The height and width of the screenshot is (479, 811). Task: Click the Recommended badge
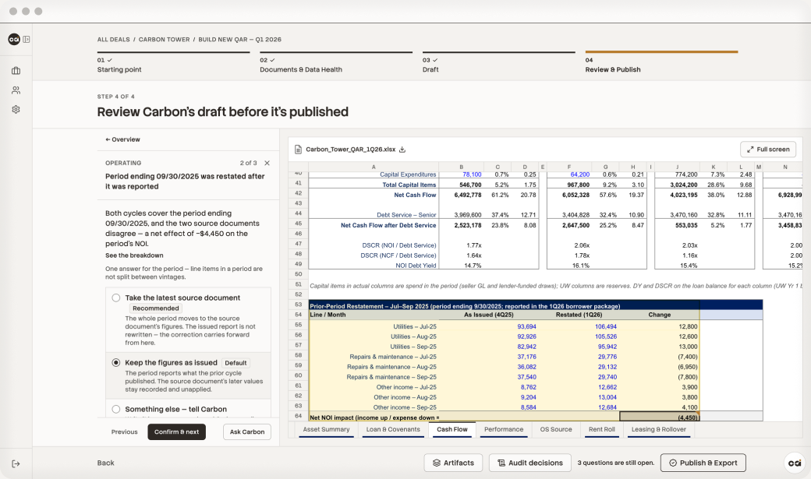click(x=156, y=308)
